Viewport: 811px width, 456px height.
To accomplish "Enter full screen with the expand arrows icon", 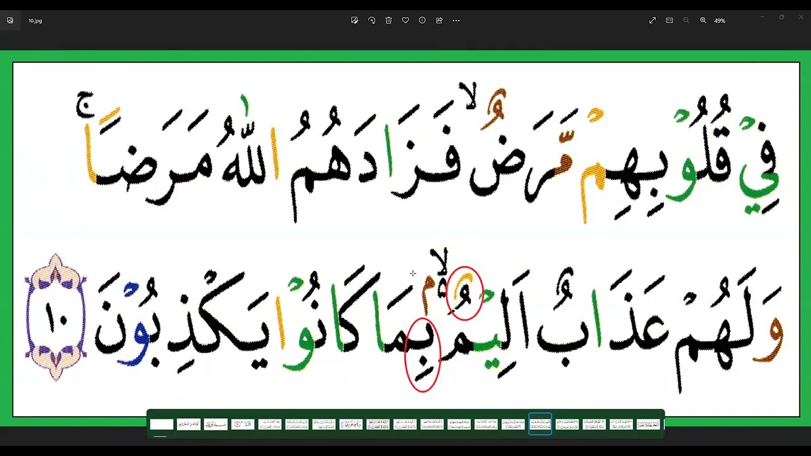I will point(653,20).
